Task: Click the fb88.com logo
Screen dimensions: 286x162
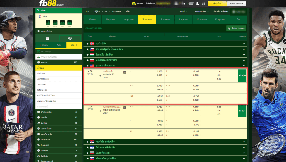Action: coord(51,3)
